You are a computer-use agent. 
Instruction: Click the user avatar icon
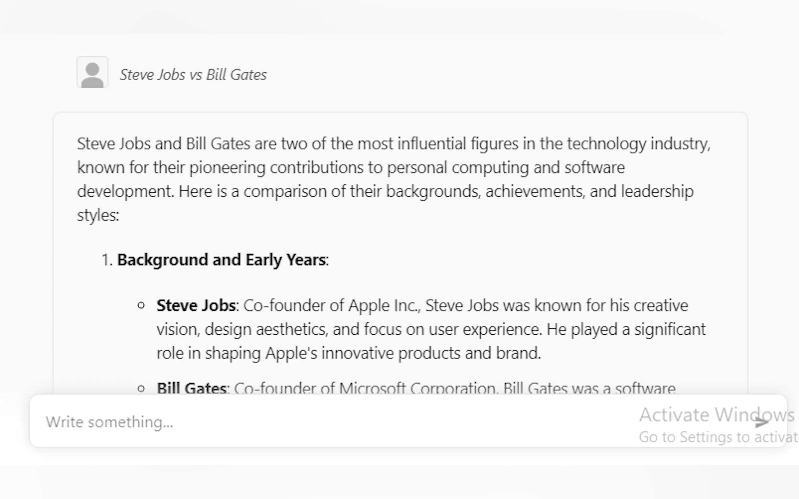click(92, 72)
